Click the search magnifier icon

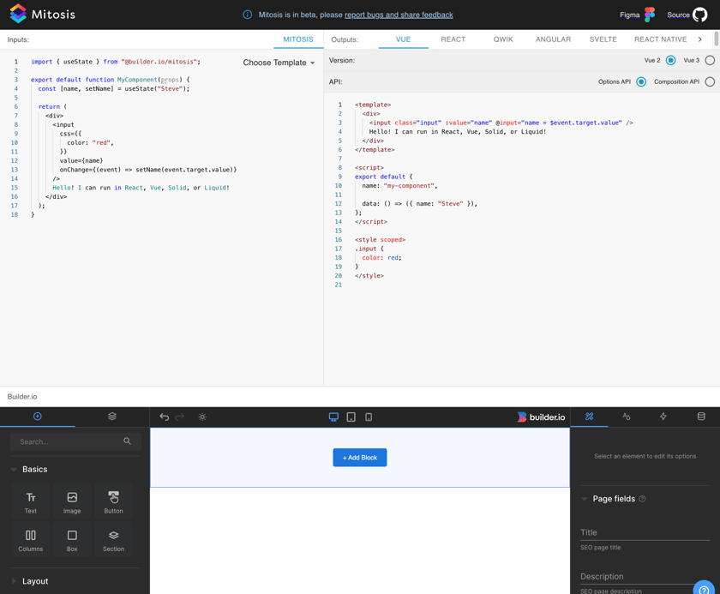pyautogui.click(x=127, y=441)
